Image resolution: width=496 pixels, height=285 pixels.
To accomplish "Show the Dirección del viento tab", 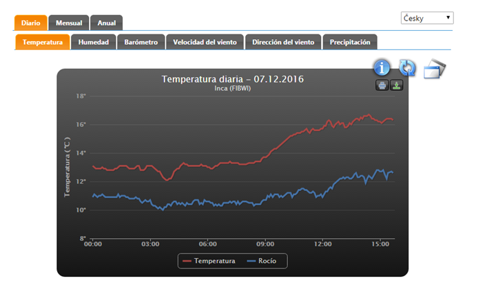I will (x=283, y=42).
